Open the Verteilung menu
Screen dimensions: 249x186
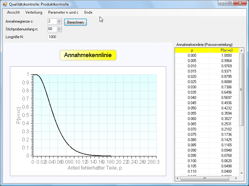[x=34, y=12]
